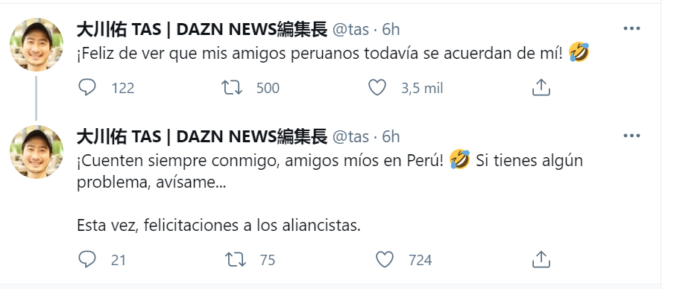
Task: Retweet the first tweet with 500 retweets
Action: tap(232, 88)
